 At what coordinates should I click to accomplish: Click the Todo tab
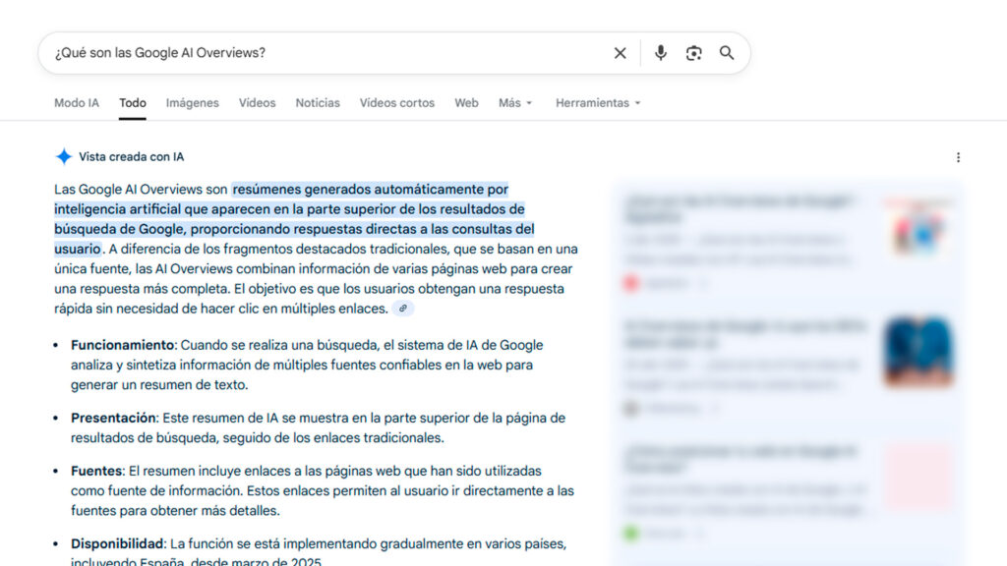[x=133, y=103]
